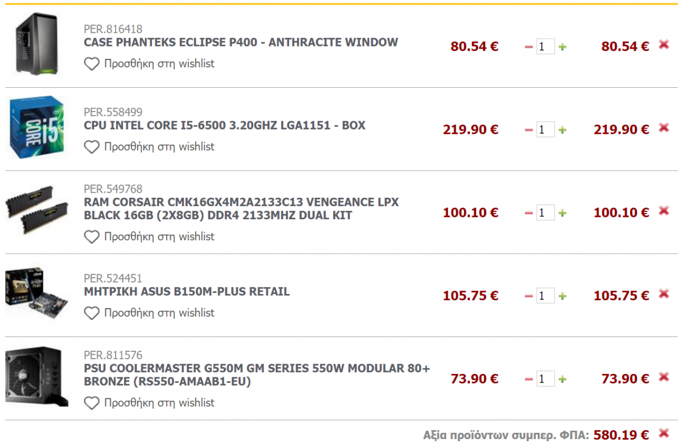Open the Case Phanteks Eclipse P400 product page
The height and width of the screenshot is (447, 680).
pos(241,42)
